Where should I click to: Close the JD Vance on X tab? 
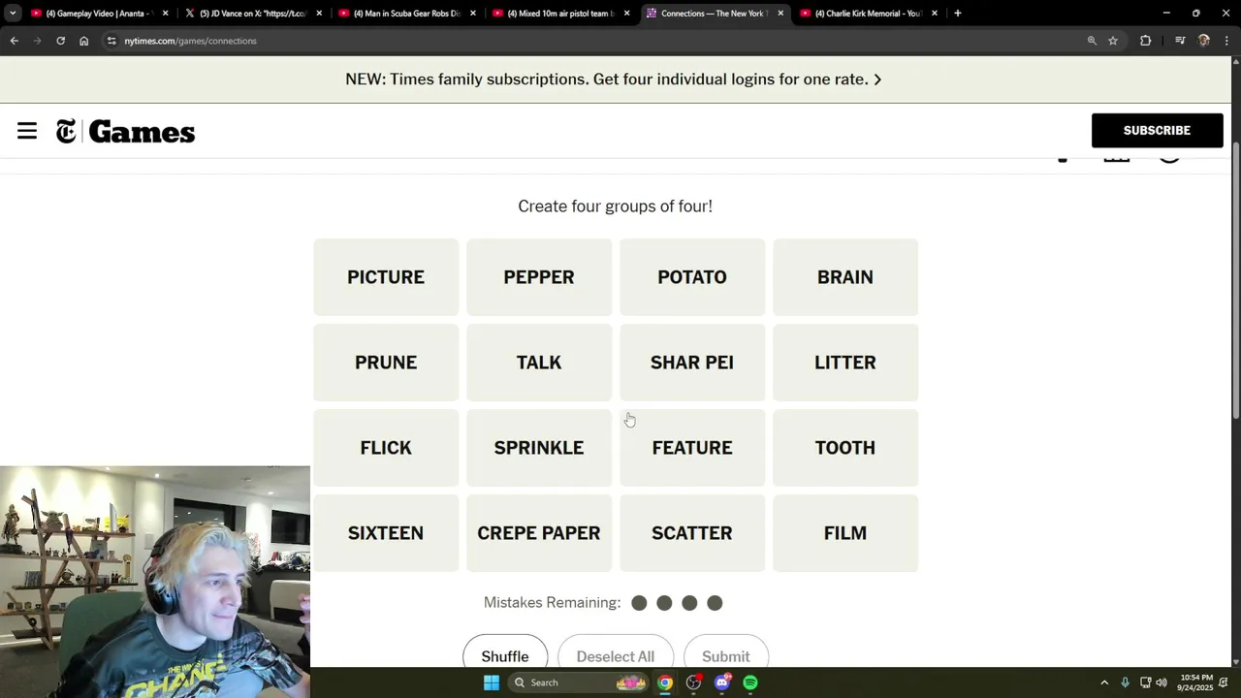click(319, 14)
